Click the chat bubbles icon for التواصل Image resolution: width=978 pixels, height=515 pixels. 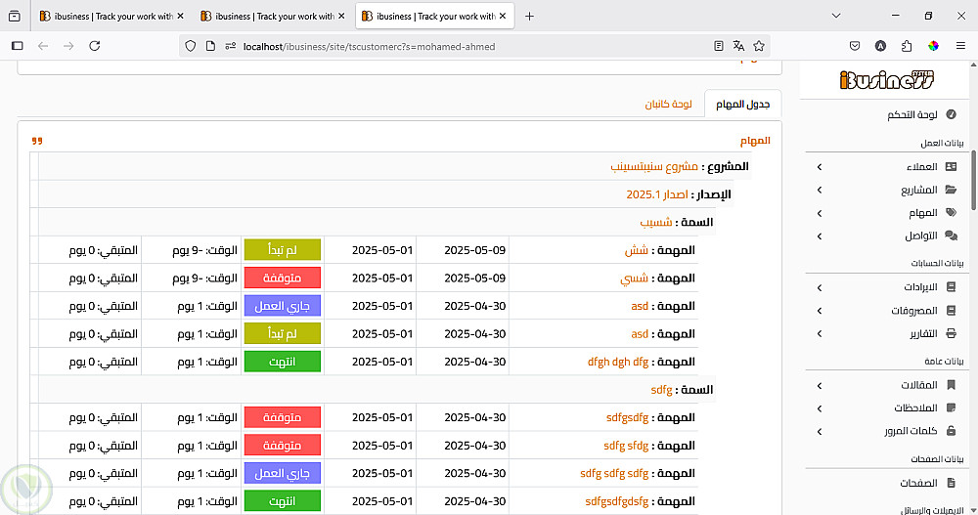(951, 236)
